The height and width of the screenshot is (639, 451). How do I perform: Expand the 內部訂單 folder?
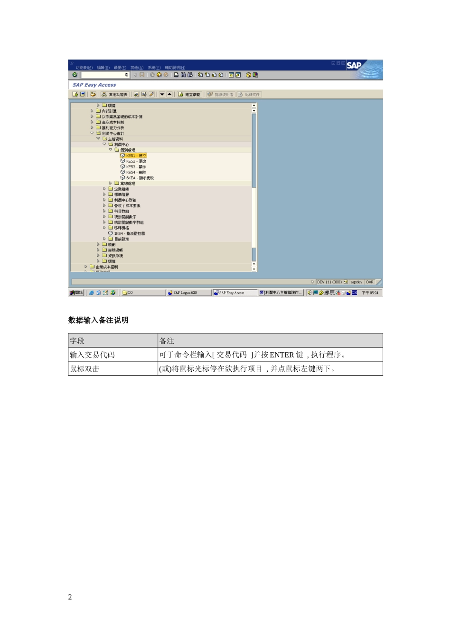(92, 111)
